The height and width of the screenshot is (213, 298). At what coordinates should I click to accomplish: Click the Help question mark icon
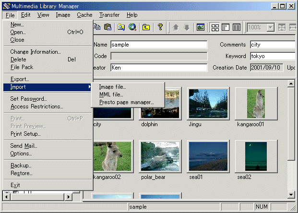(x=160, y=27)
